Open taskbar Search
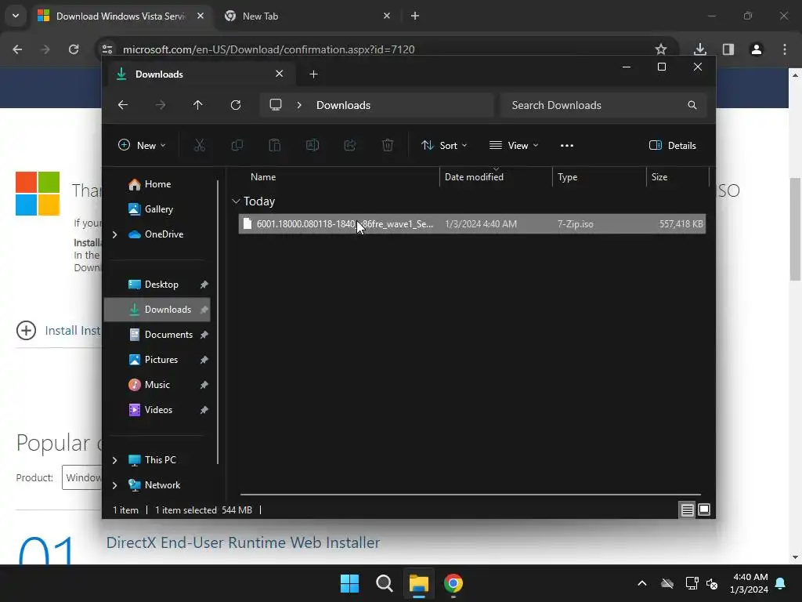 coord(384,583)
